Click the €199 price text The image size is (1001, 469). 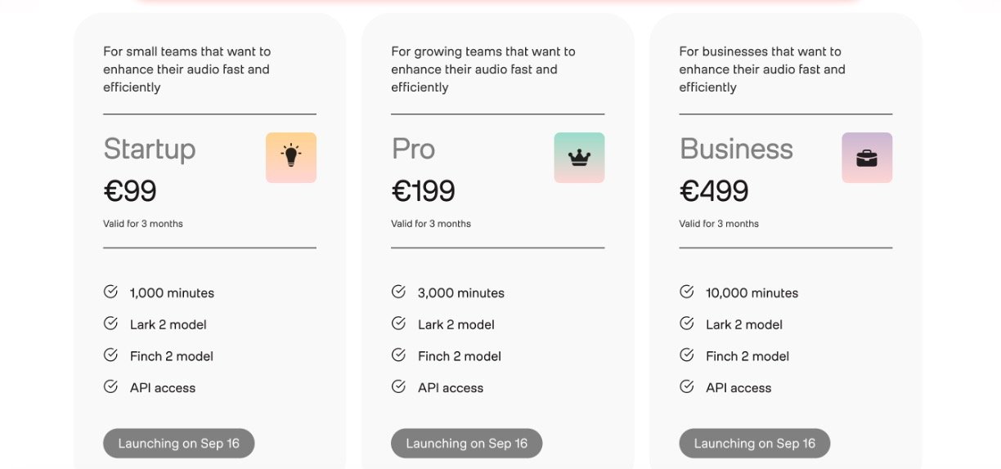click(423, 190)
